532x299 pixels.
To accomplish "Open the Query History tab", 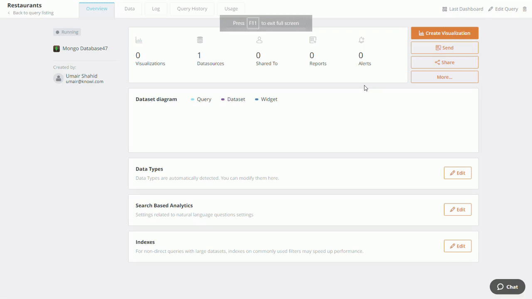I will point(192,9).
